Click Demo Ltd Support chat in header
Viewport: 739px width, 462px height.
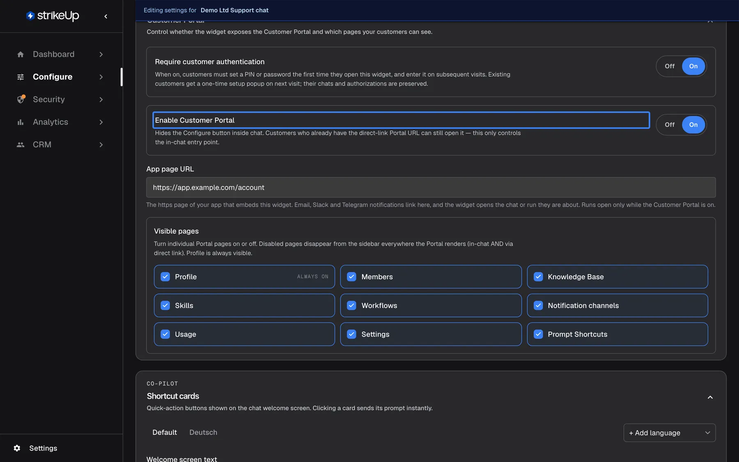click(x=234, y=10)
